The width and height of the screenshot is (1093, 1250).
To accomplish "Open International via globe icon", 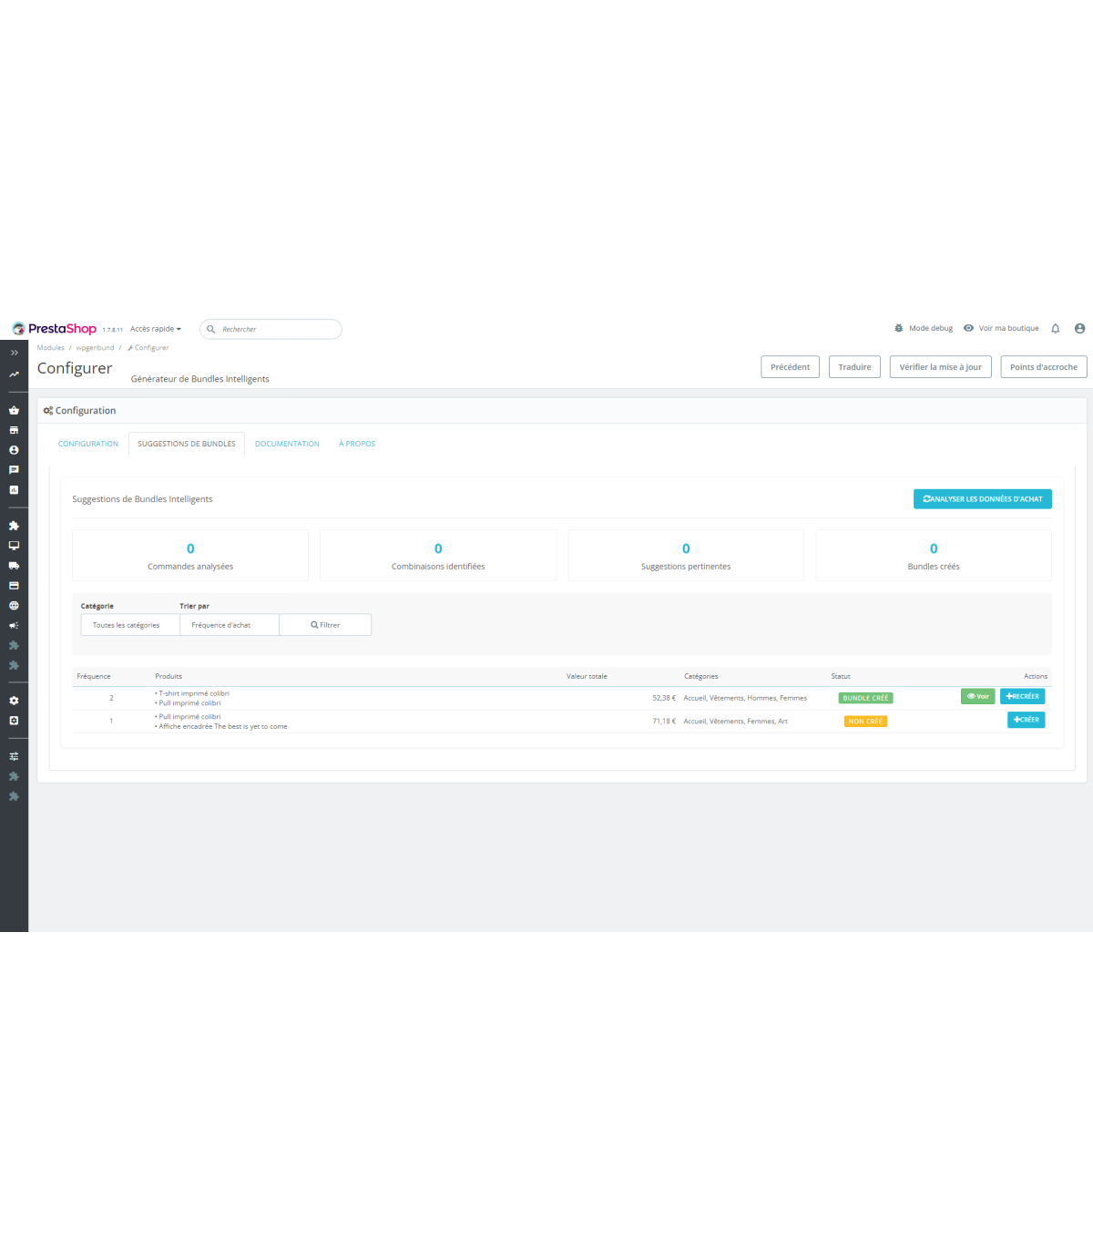I will coord(14,606).
